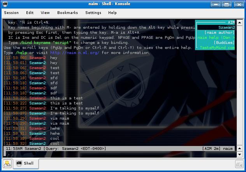Image resolution: width=246 pixels, height=172 pixels.
Task: Open the Edit menu
Action: pos(30,12)
